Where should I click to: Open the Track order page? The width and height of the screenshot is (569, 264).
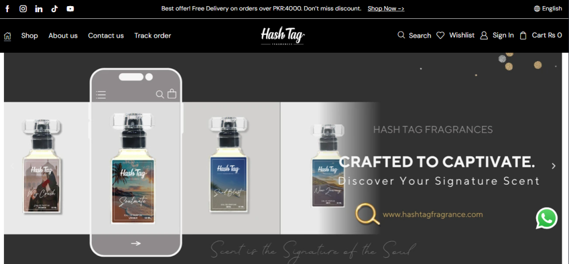(152, 35)
